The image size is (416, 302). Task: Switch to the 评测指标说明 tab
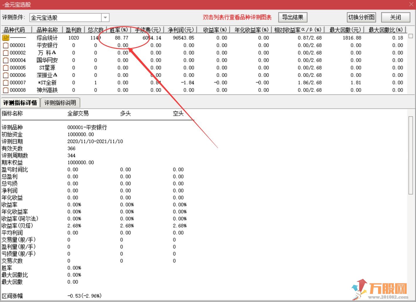coord(60,103)
